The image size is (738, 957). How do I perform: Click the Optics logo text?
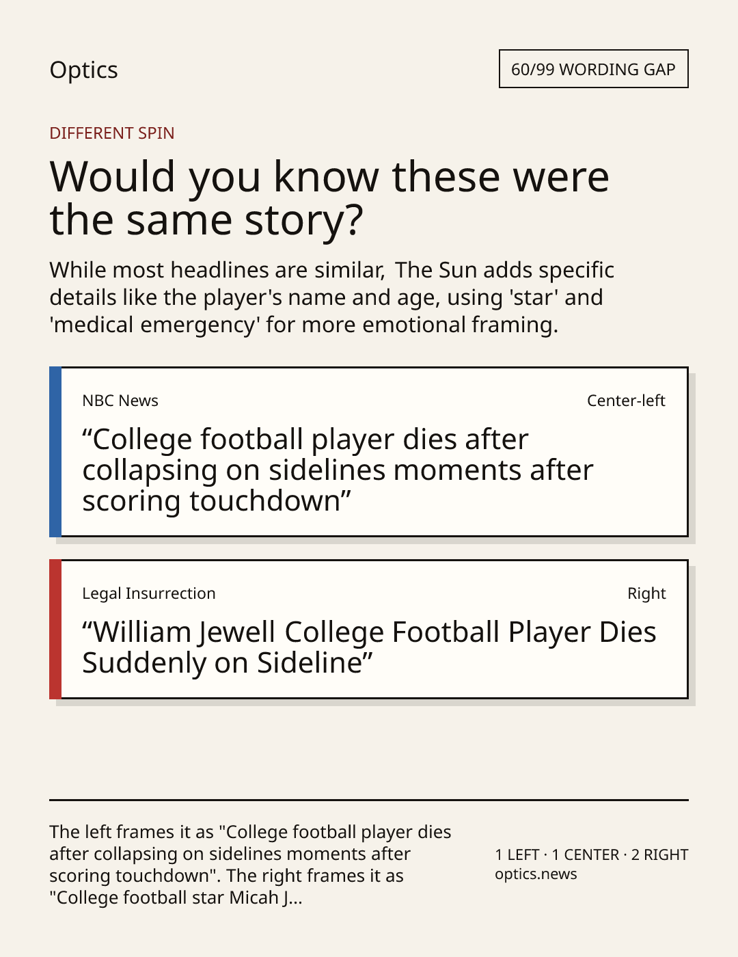(x=83, y=70)
